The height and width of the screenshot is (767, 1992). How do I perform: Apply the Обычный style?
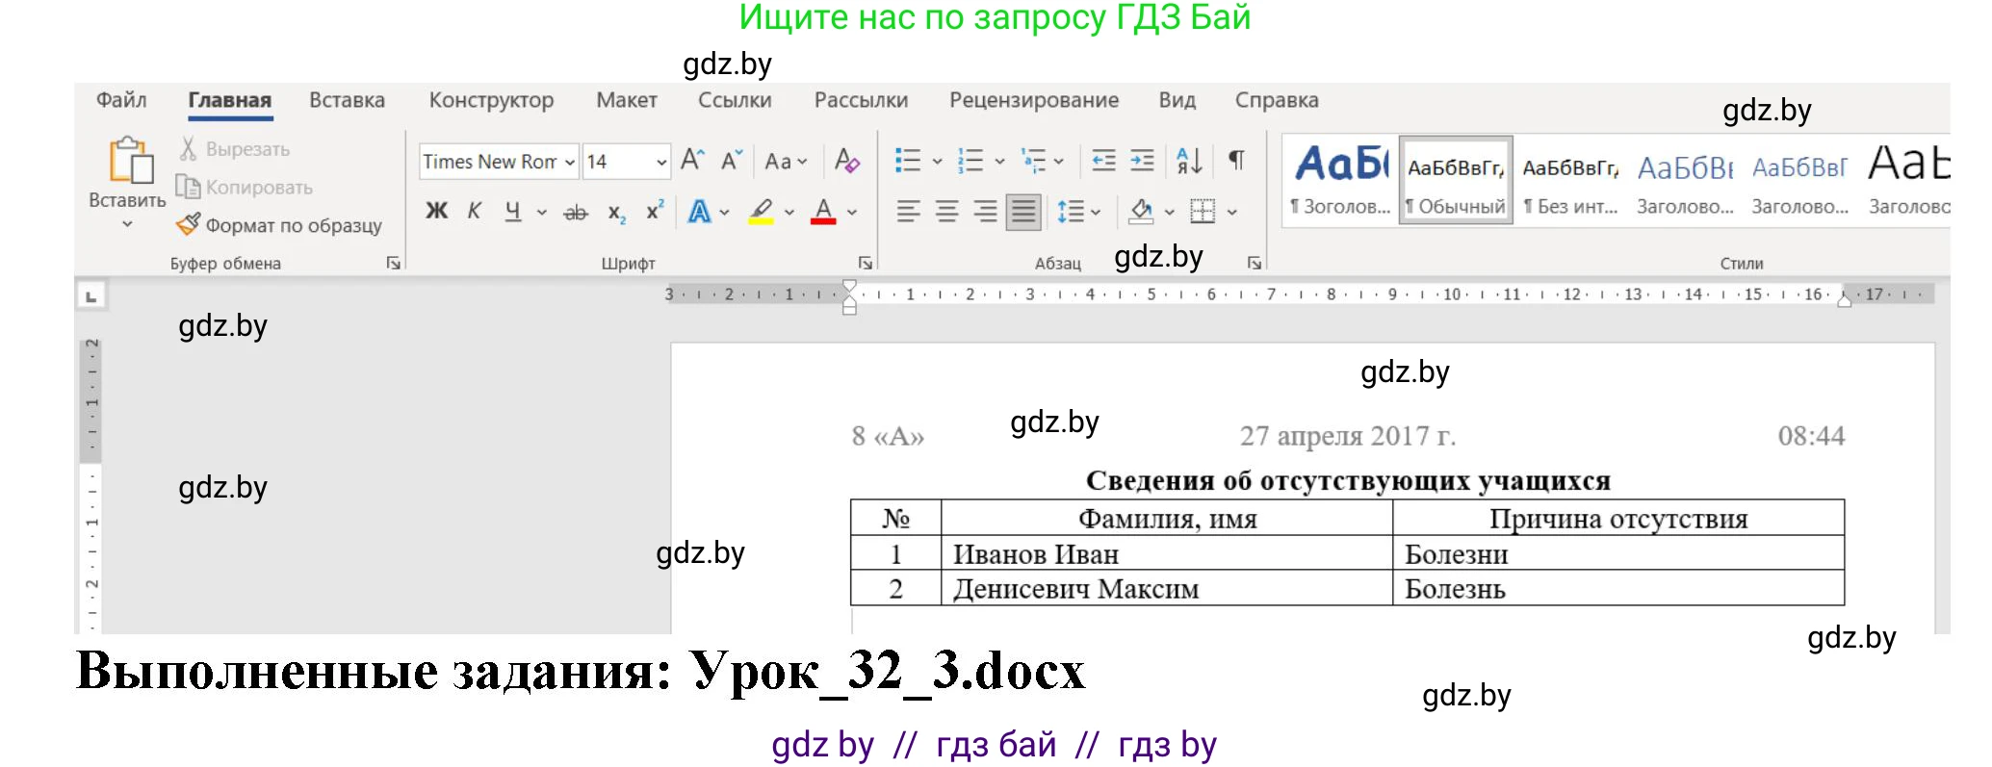(1456, 180)
